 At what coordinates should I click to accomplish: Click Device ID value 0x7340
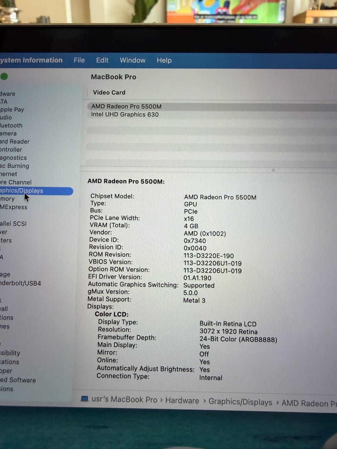195,241
